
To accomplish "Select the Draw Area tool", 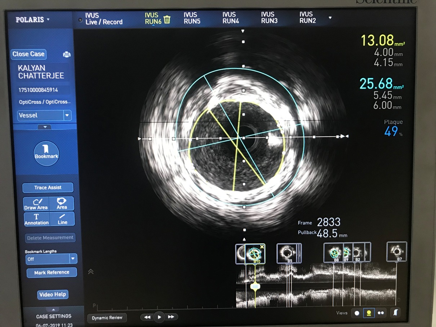I will pos(36,204).
